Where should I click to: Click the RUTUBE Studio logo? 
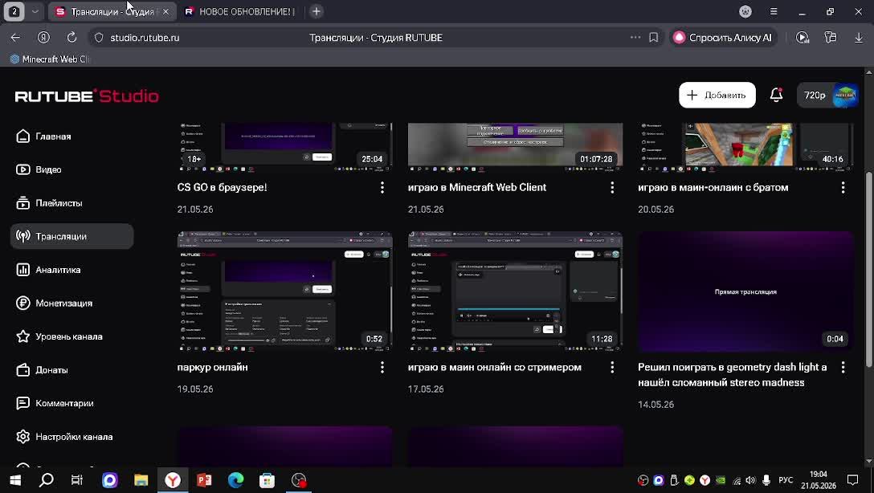coord(87,96)
